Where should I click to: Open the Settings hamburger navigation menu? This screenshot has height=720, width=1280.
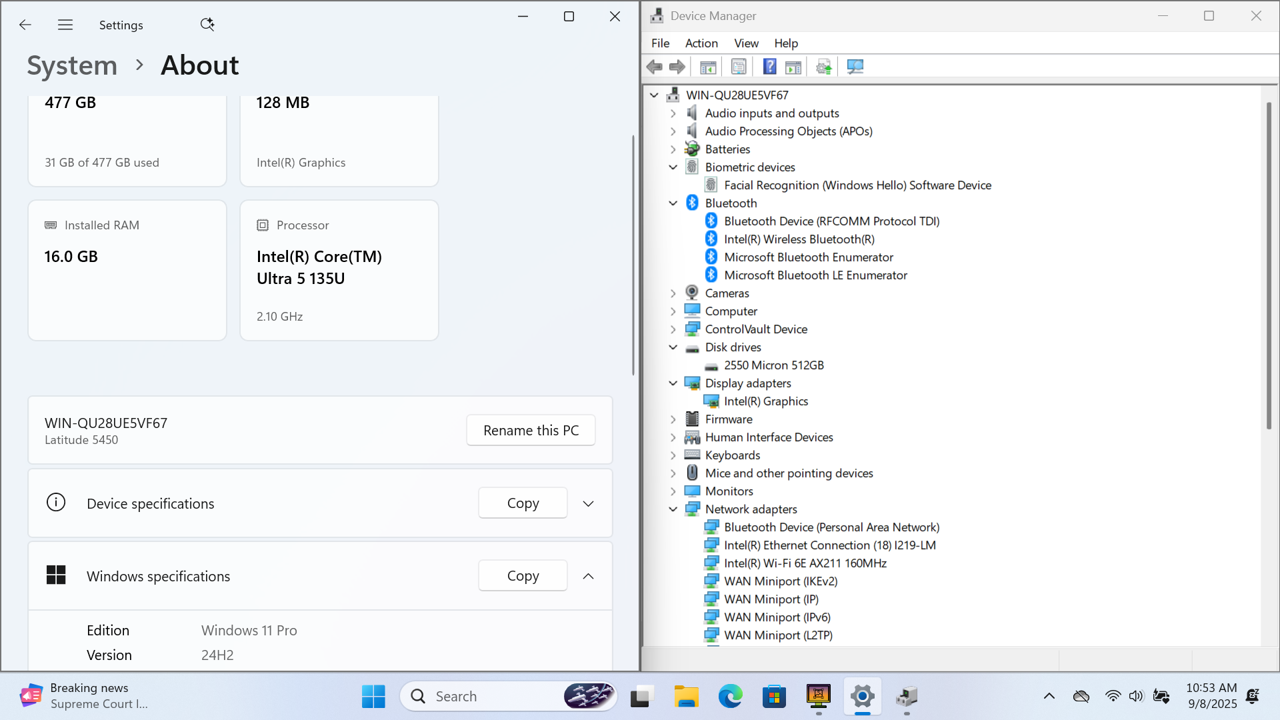65,25
